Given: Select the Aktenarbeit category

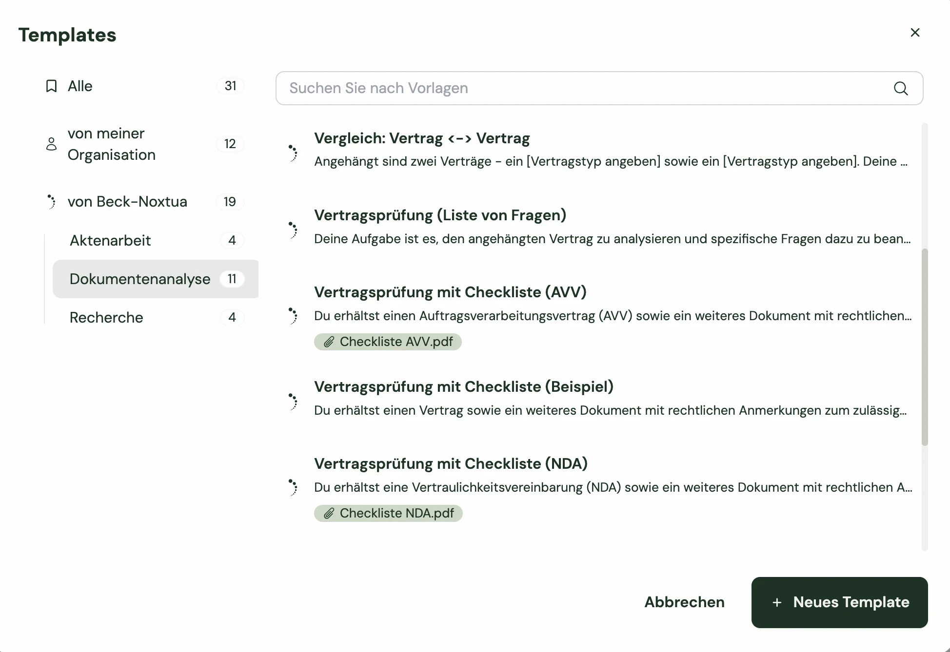Looking at the screenshot, I should coord(110,240).
